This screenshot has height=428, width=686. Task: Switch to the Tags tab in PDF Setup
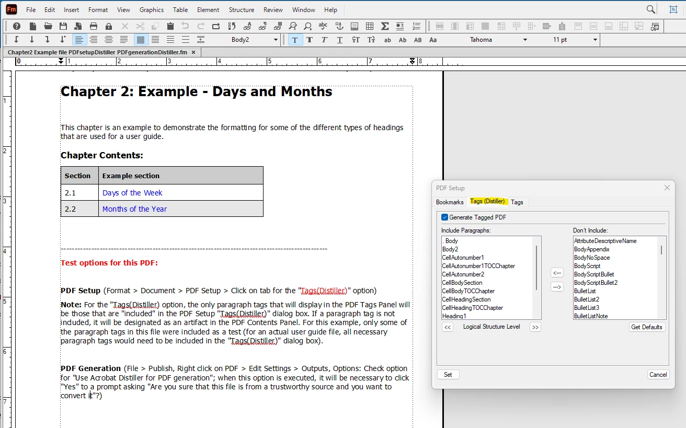click(517, 202)
